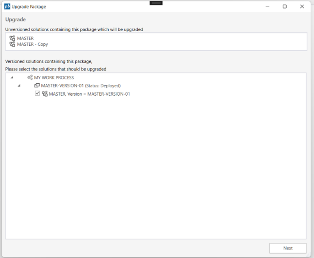314x258 pixels.
Task: Click the version icon beside MASTER-VERSION-01
Action: pyautogui.click(x=37, y=85)
